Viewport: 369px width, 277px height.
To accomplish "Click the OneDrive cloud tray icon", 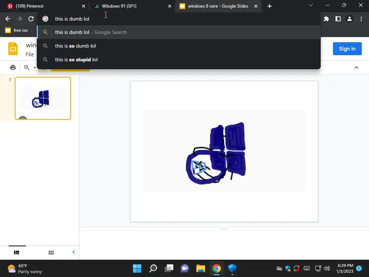I will pyautogui.click(x=279, y=268).
